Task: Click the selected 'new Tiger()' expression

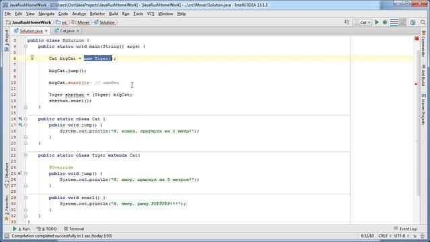Action: click(x=97, y=58)
